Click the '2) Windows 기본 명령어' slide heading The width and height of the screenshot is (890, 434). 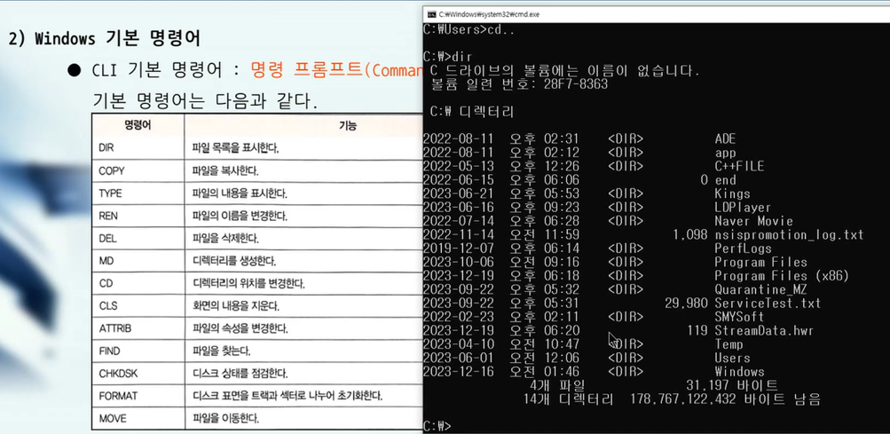coord(105,39)
